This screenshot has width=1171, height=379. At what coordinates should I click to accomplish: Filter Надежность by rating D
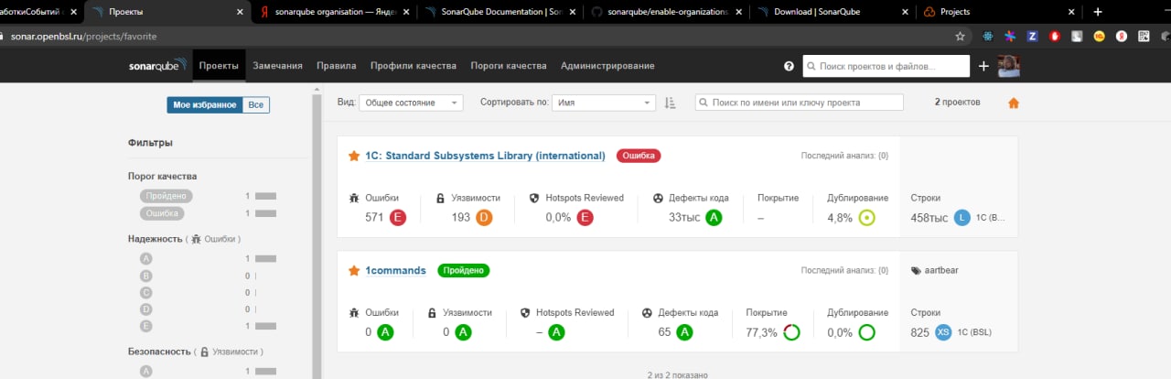145,309
